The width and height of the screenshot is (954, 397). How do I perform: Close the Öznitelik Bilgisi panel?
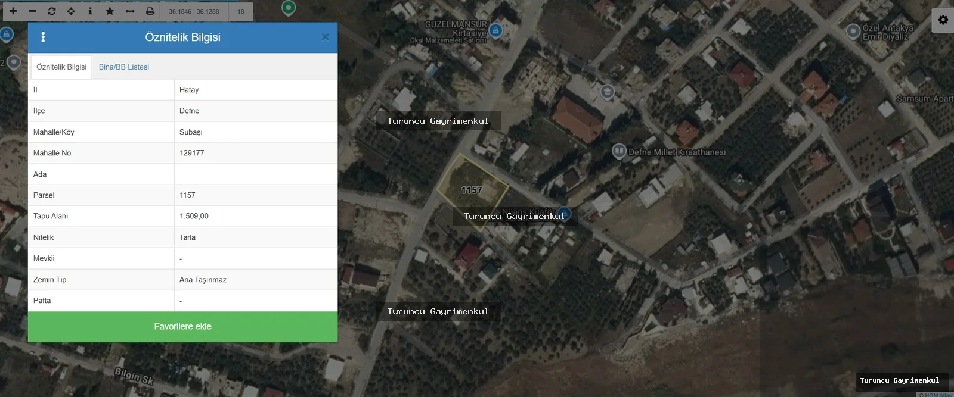[325, 37]
